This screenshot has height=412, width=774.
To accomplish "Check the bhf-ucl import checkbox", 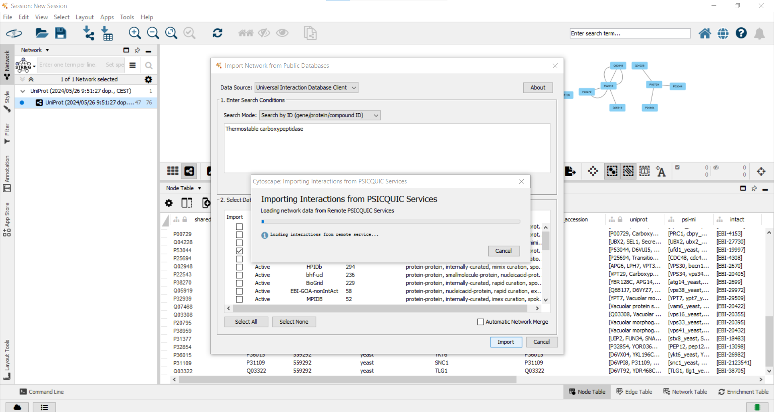I will [239, 275].
